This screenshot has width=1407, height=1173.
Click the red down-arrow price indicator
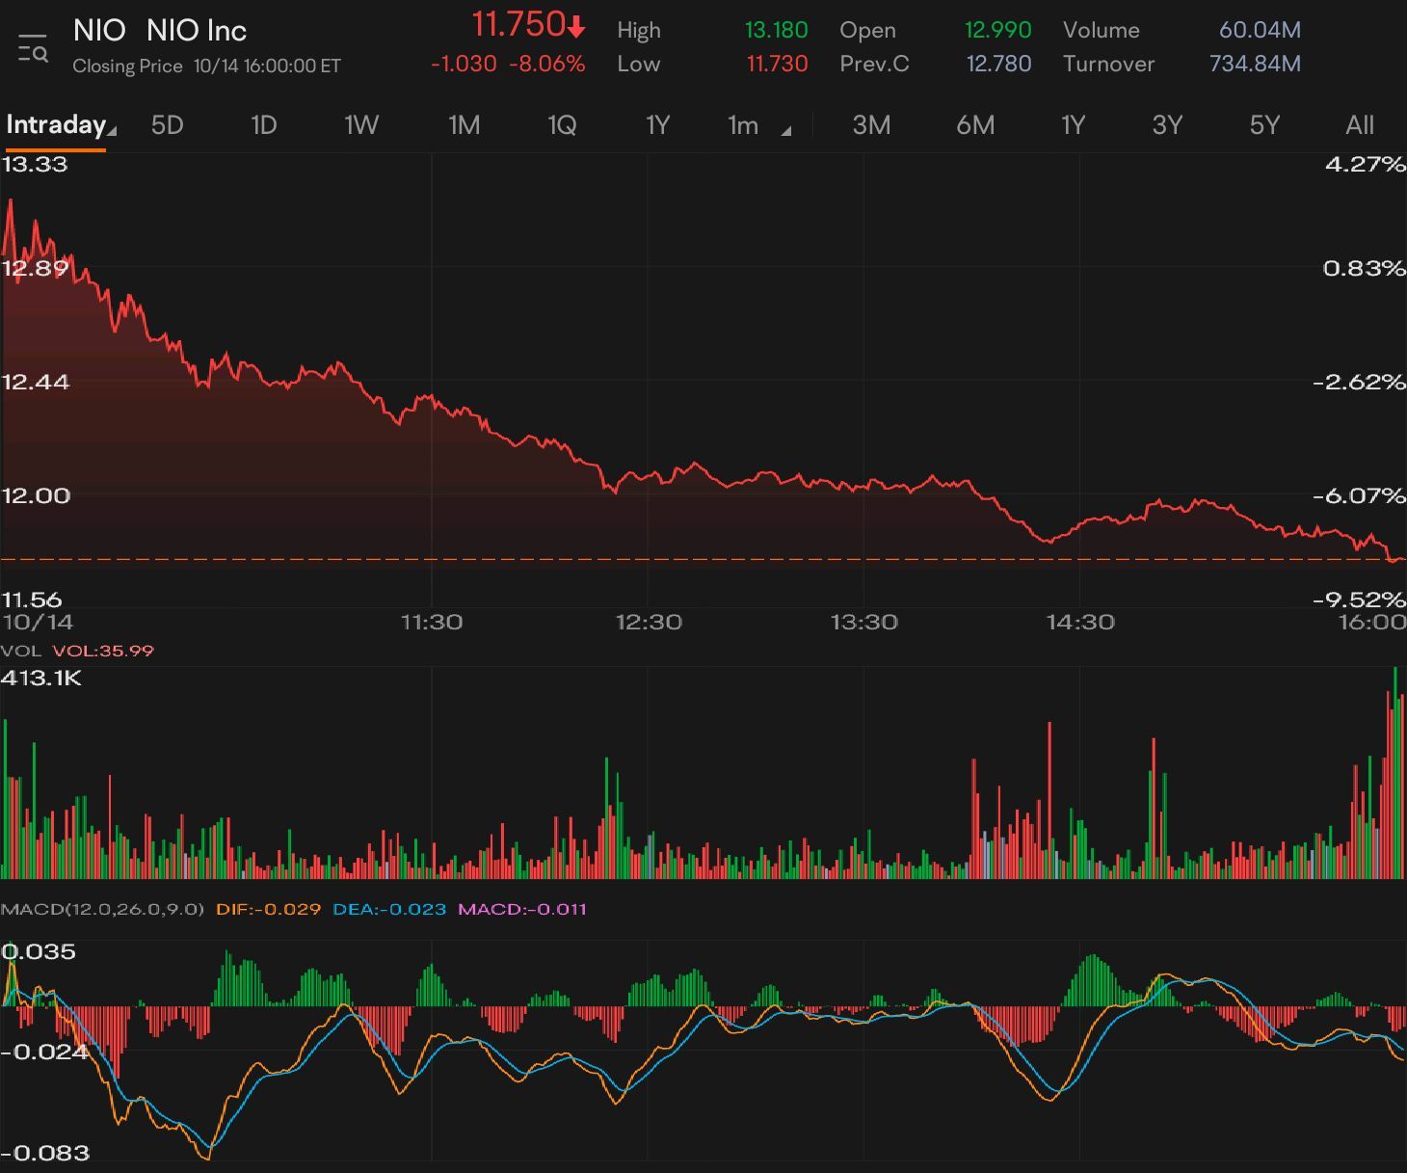[576, 28]
